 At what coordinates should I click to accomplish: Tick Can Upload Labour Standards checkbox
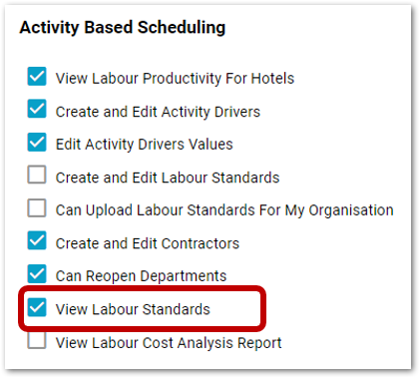(37, 207)
